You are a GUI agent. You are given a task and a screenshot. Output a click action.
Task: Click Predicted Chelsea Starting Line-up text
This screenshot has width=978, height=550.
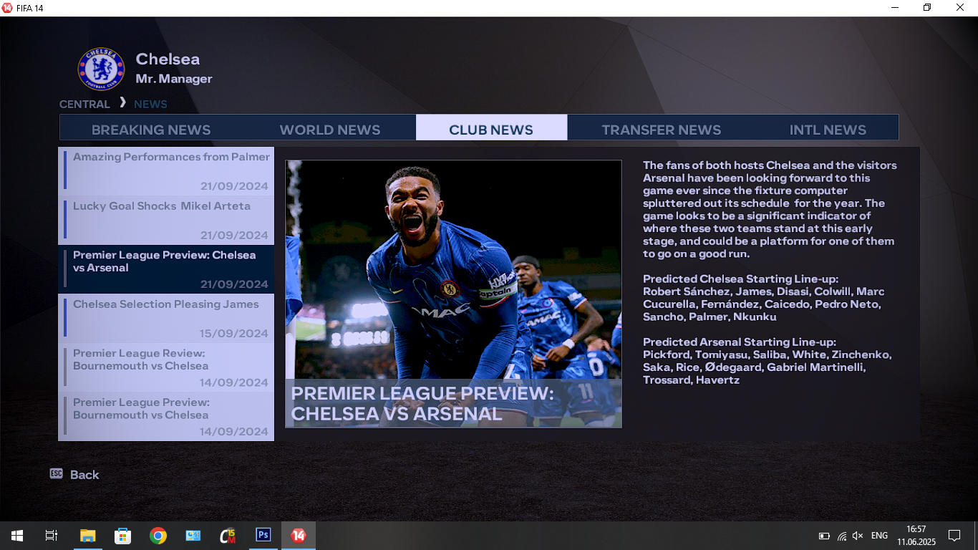click(x=740, y=279)
